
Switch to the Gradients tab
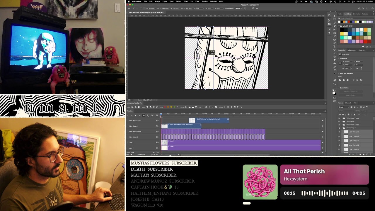pyautogui.click(x=356, y=14)
